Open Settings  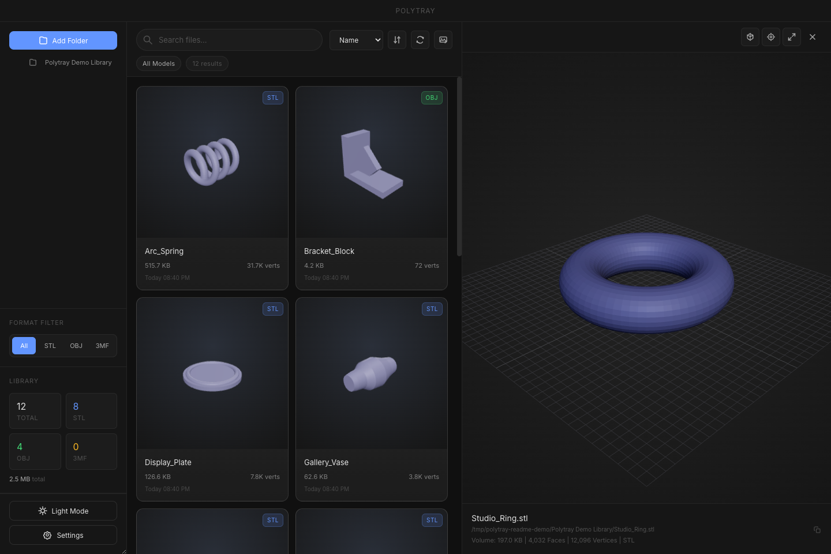[63, 535]
